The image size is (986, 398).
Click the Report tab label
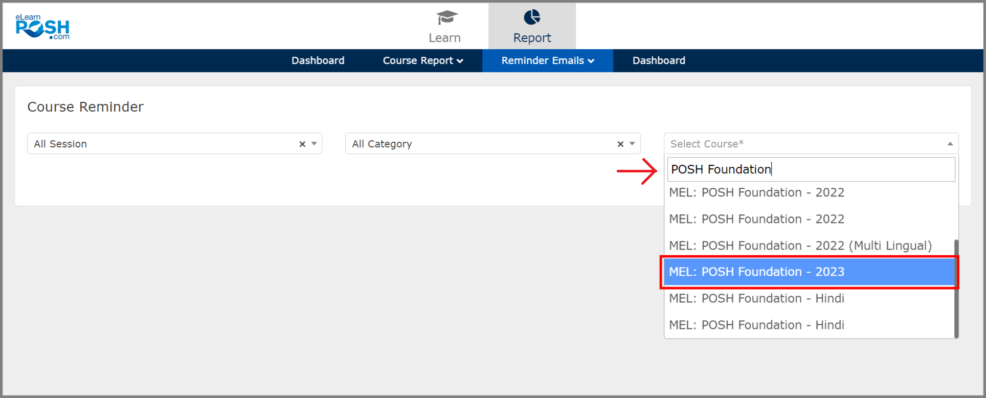tap(532, 38)
